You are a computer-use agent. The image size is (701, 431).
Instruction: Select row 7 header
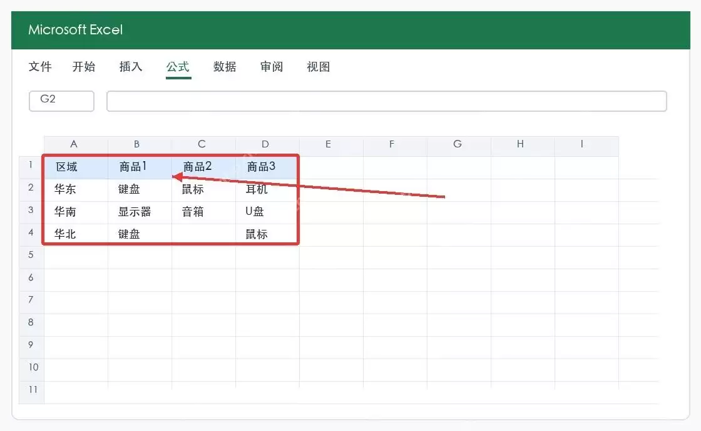click(31, 302)
